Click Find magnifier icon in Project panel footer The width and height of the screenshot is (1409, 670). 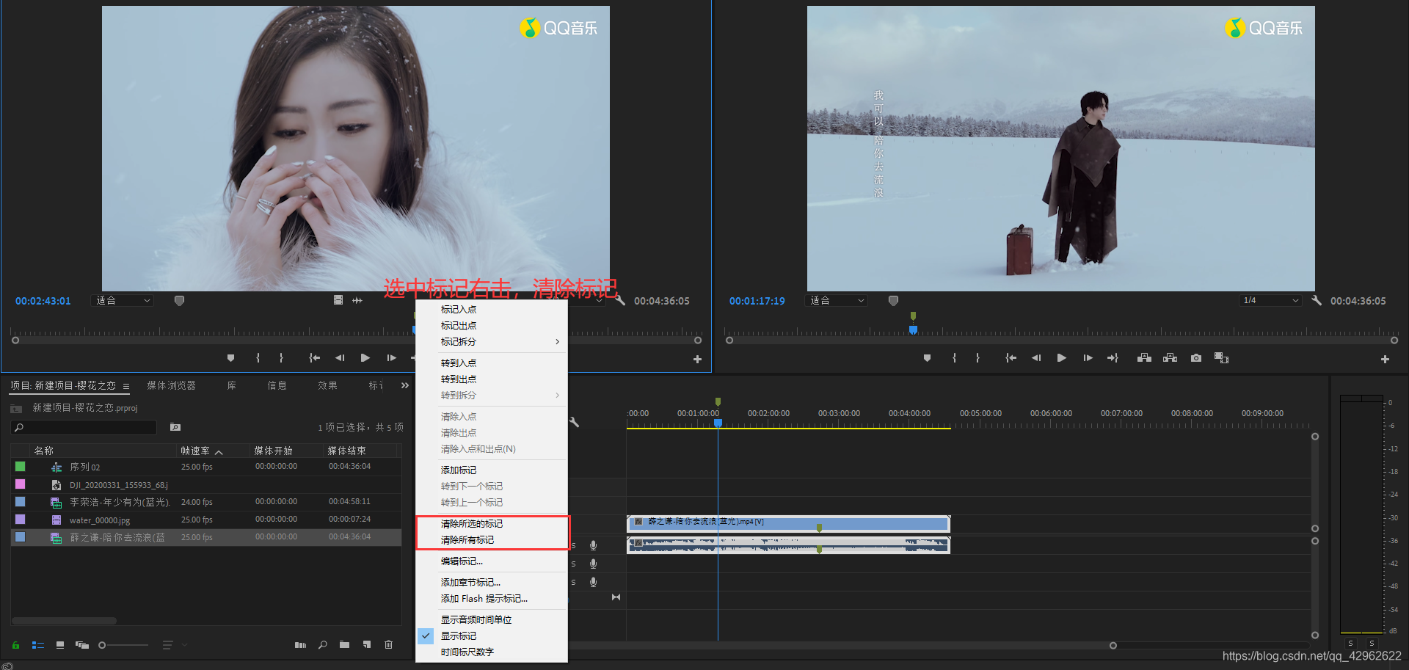click(x=322, y=645)
